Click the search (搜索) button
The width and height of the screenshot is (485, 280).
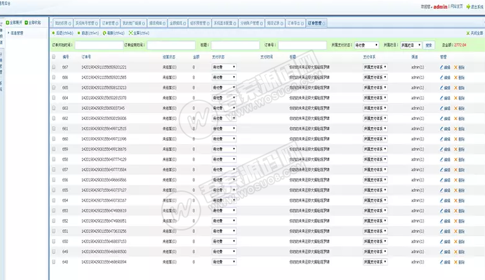(429, 45)
